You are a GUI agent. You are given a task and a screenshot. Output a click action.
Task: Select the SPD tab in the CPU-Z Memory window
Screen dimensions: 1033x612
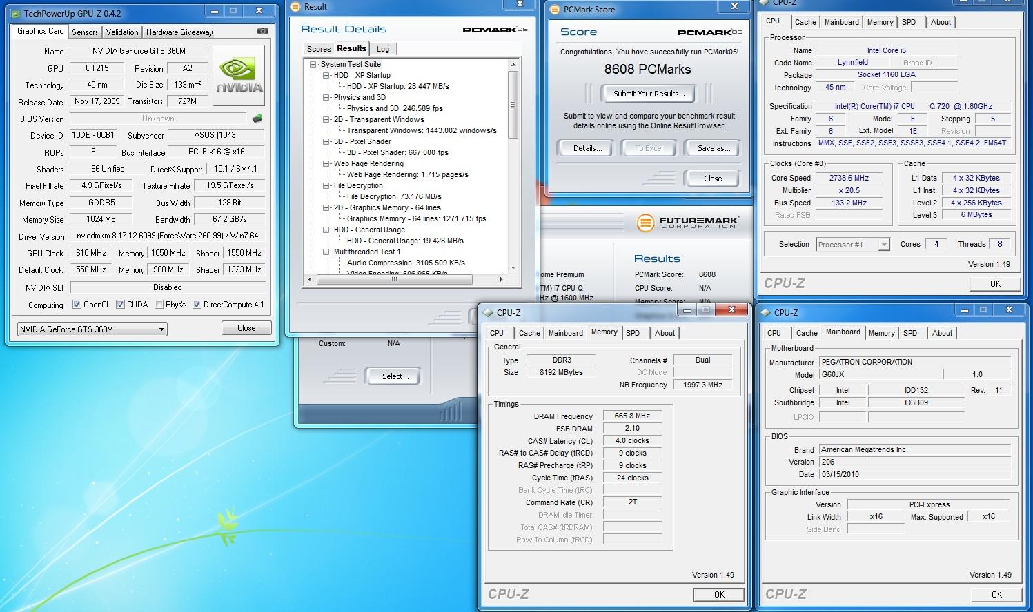pyautogui.click(x=633, y=333)
